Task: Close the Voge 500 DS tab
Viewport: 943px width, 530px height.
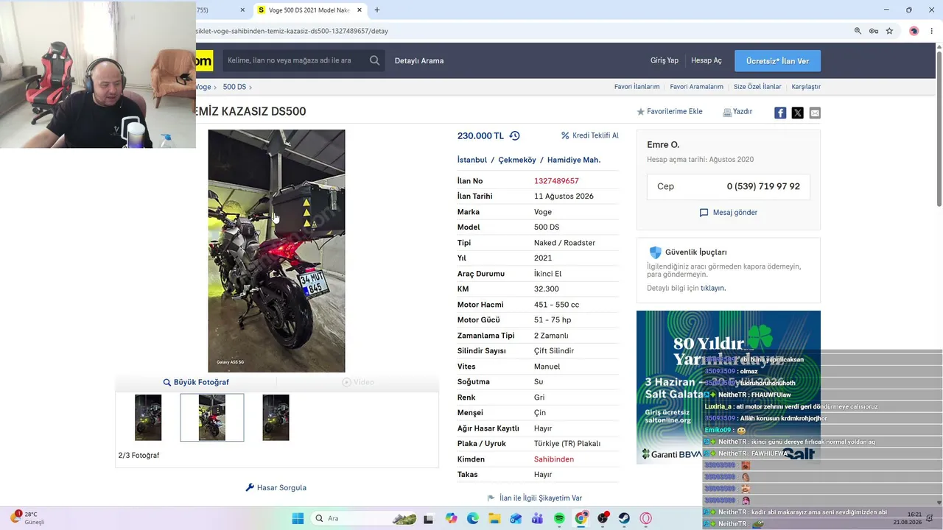Action: point(360,10)
